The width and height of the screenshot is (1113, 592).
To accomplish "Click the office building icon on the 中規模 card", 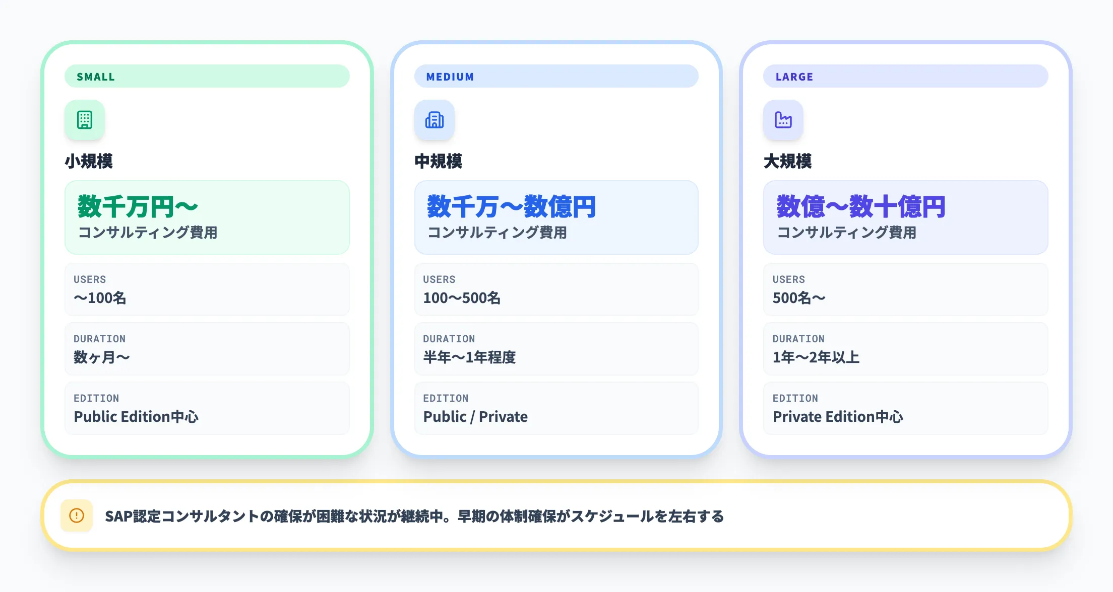I will pos(434,120).
